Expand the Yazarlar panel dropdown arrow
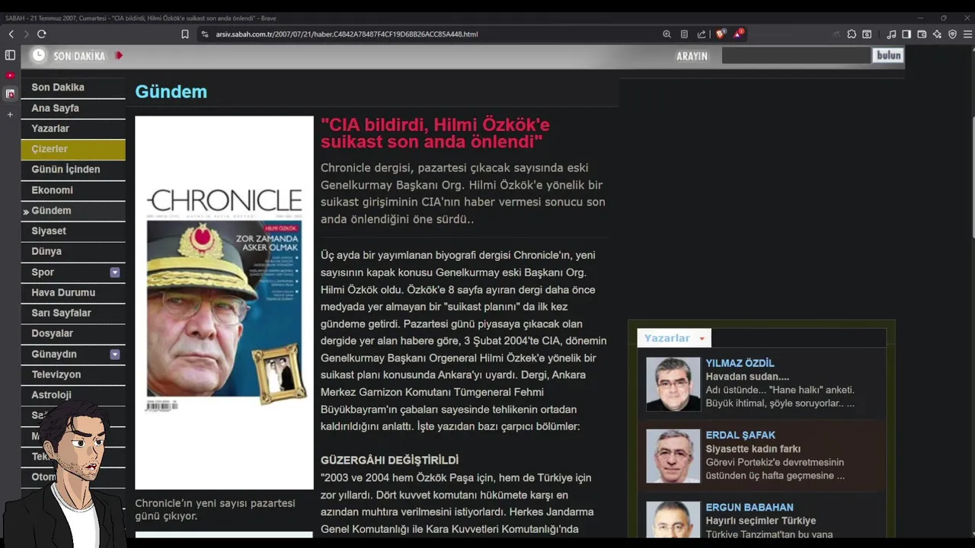The width and height of the screenshot is (975, 548). coord(702,339)
